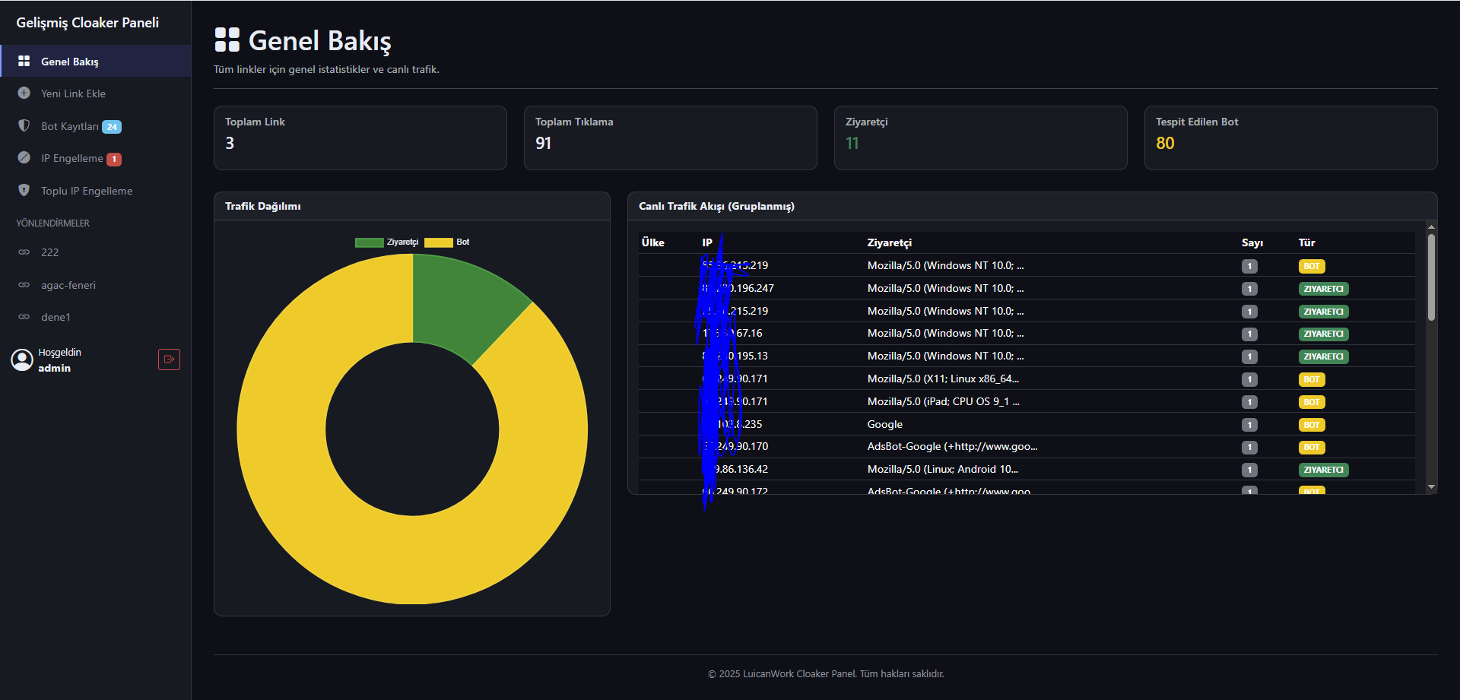
Task: Click the ban icon beside IP Engelleme
Action: click(24, 158)
